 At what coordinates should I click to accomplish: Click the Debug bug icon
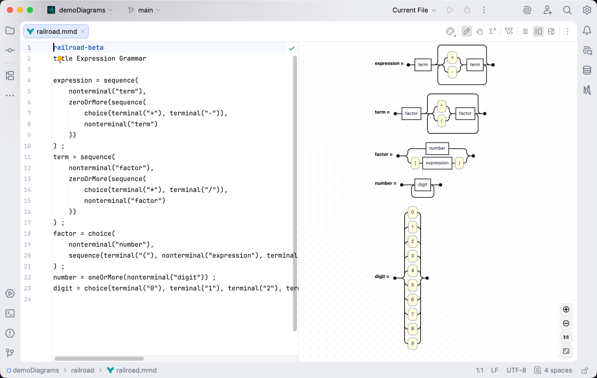(x=467, y=10)
